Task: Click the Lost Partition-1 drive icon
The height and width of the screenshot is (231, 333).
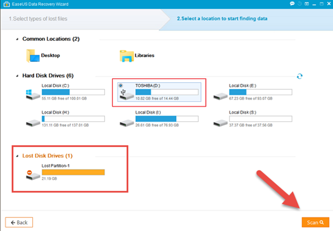Action: click(x=33, y=175)
